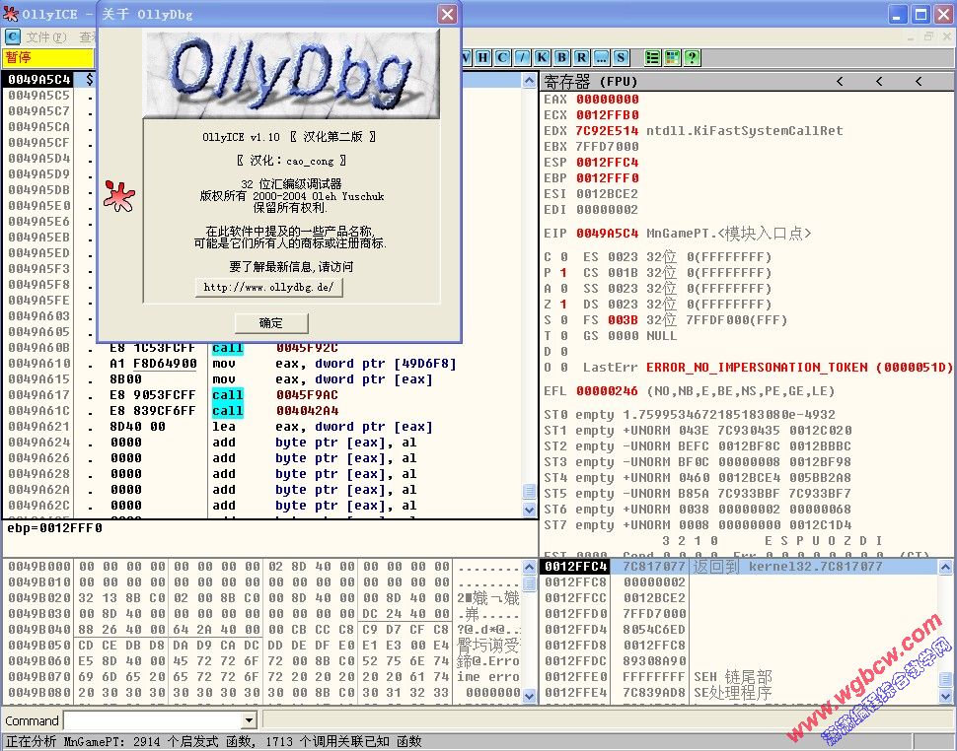
Task: Select EDX register value 7C92E514
Action: click(x=608, y=131)
